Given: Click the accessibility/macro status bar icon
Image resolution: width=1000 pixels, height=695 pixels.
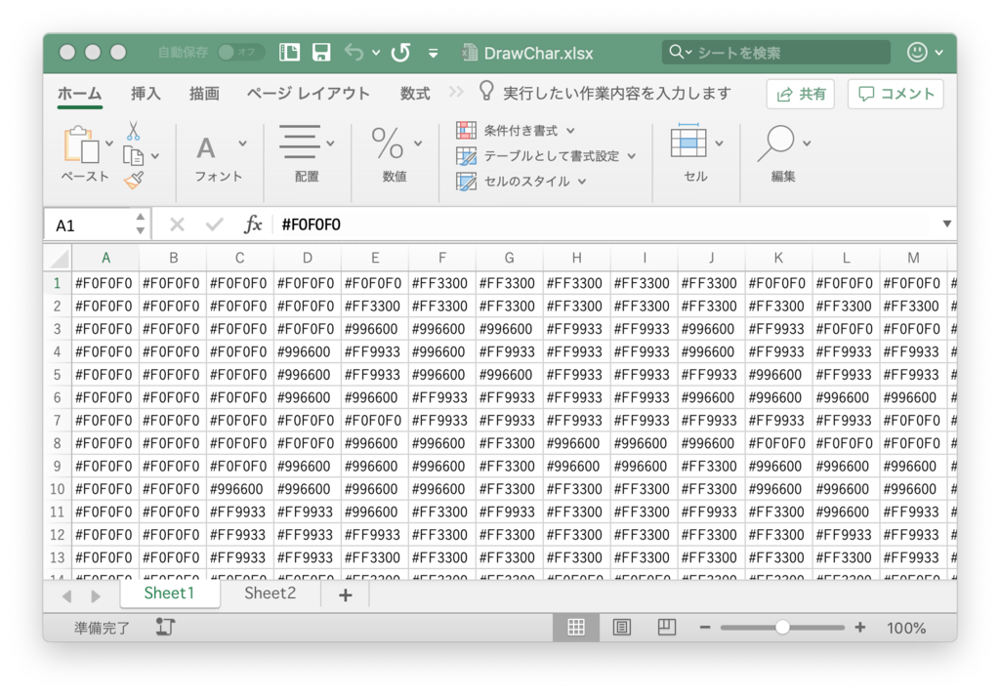Looking at the screenshot, I should pos(165,628).
